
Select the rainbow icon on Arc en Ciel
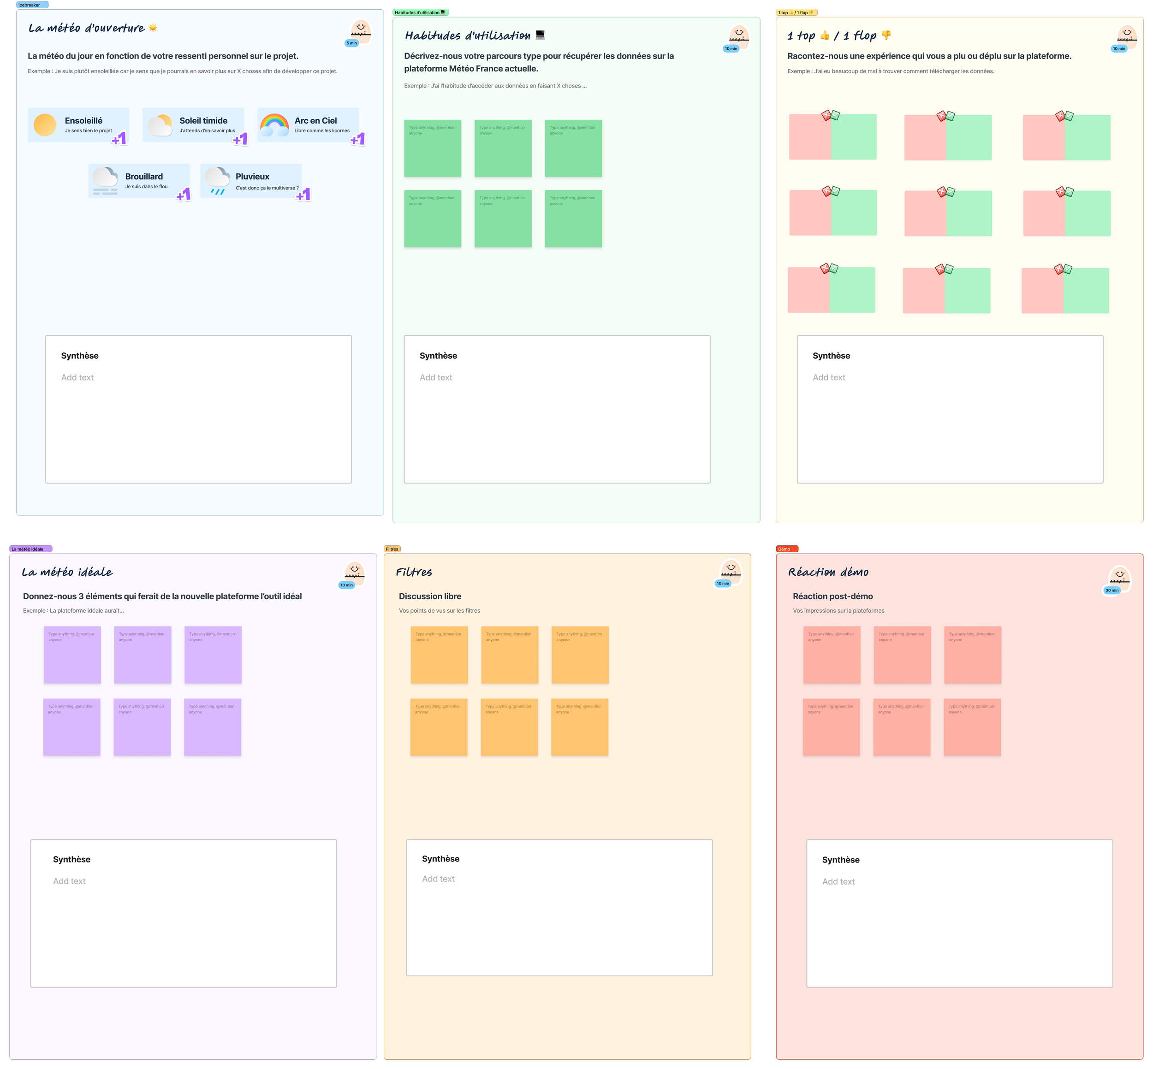(x=274, y=124)
